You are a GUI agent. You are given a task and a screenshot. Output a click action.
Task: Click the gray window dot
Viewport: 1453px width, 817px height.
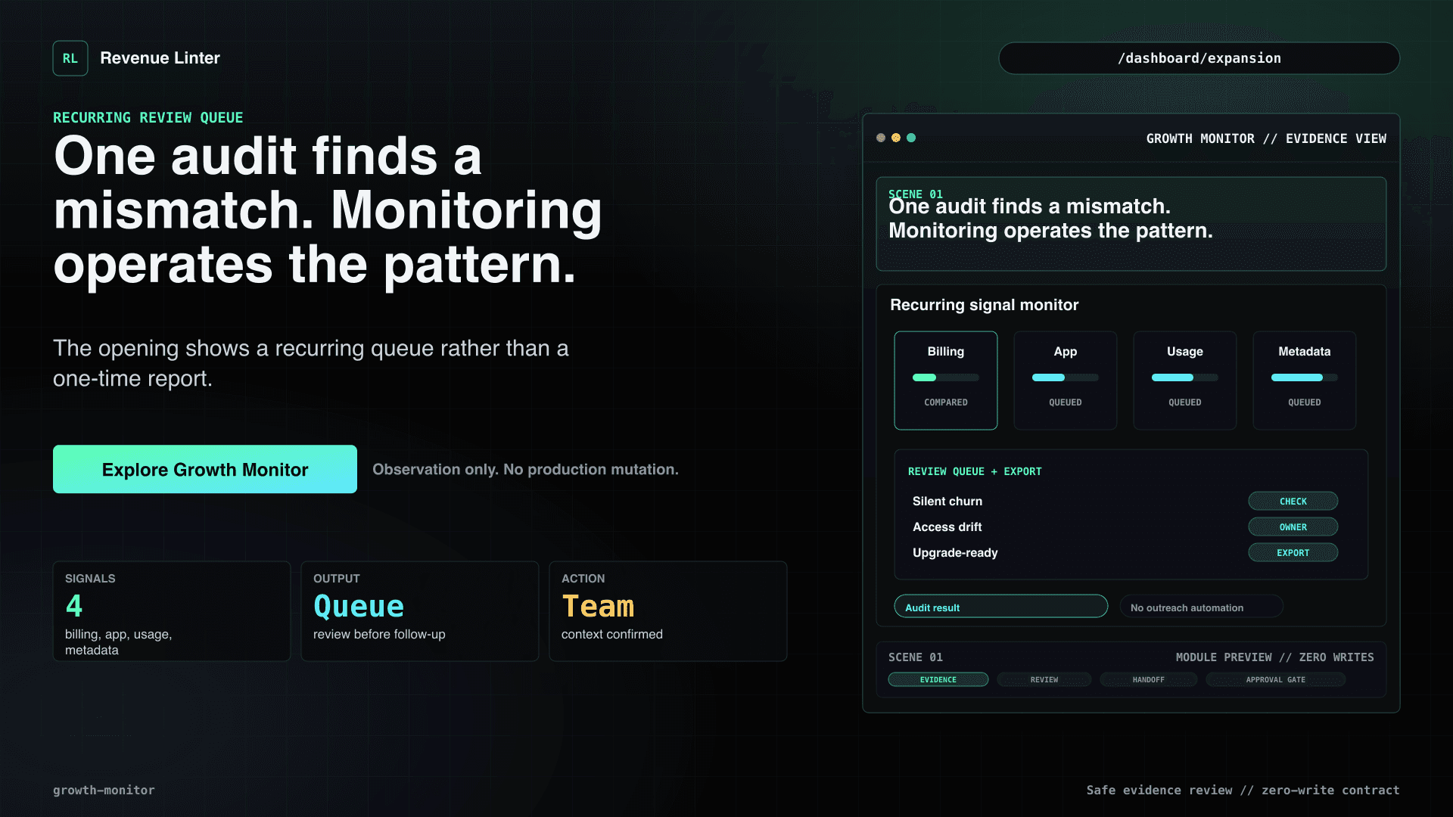pos(881,138)
